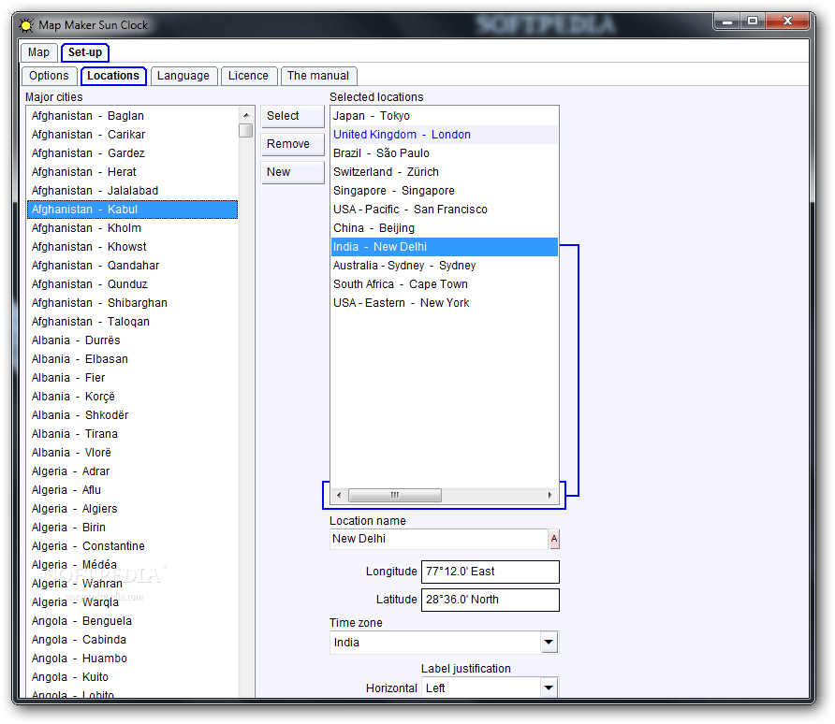Select 'Afghanistan - Khowst' city

[133, 247]
